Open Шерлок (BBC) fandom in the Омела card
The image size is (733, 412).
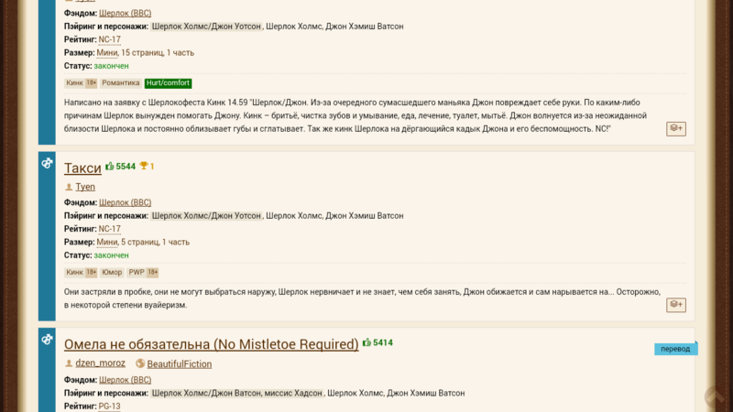click(x=125, y=380)
